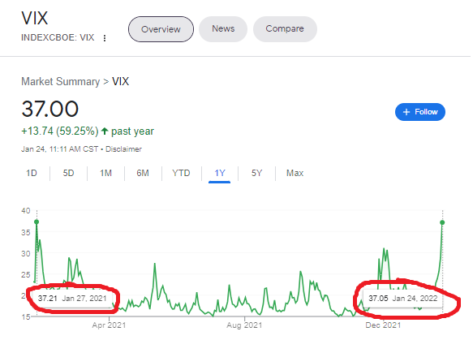
Task: Click the +13.74 (59.25%) past year change
Action: (88, 131)
